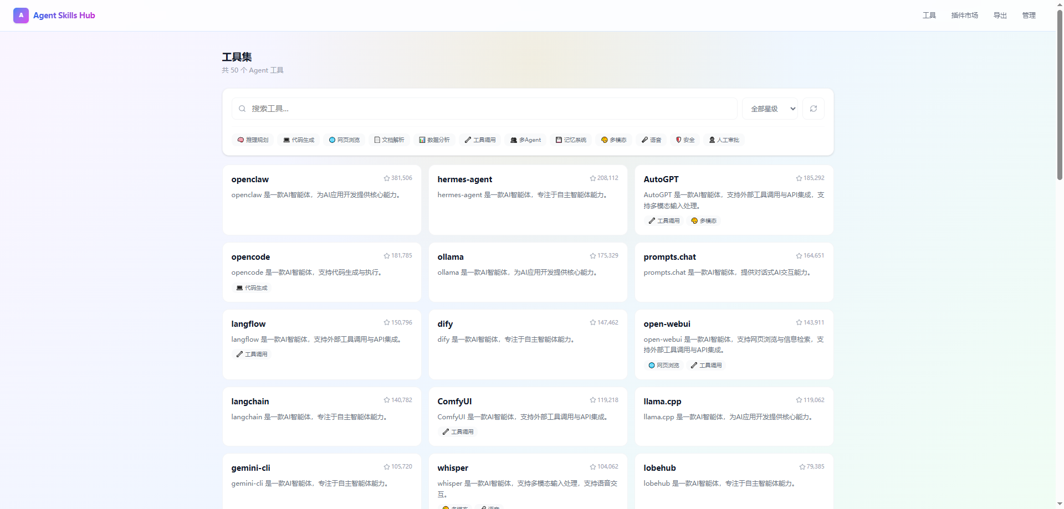Click the 搜索工具 search input field
1064x509 pixels.
pyautogui.click(x=484, y=109)
